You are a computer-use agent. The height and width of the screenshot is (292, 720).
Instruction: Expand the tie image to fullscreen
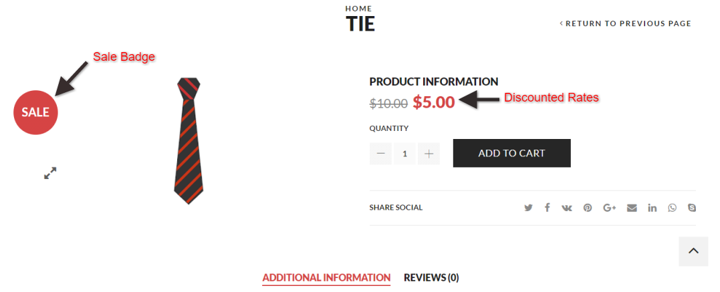50,173
